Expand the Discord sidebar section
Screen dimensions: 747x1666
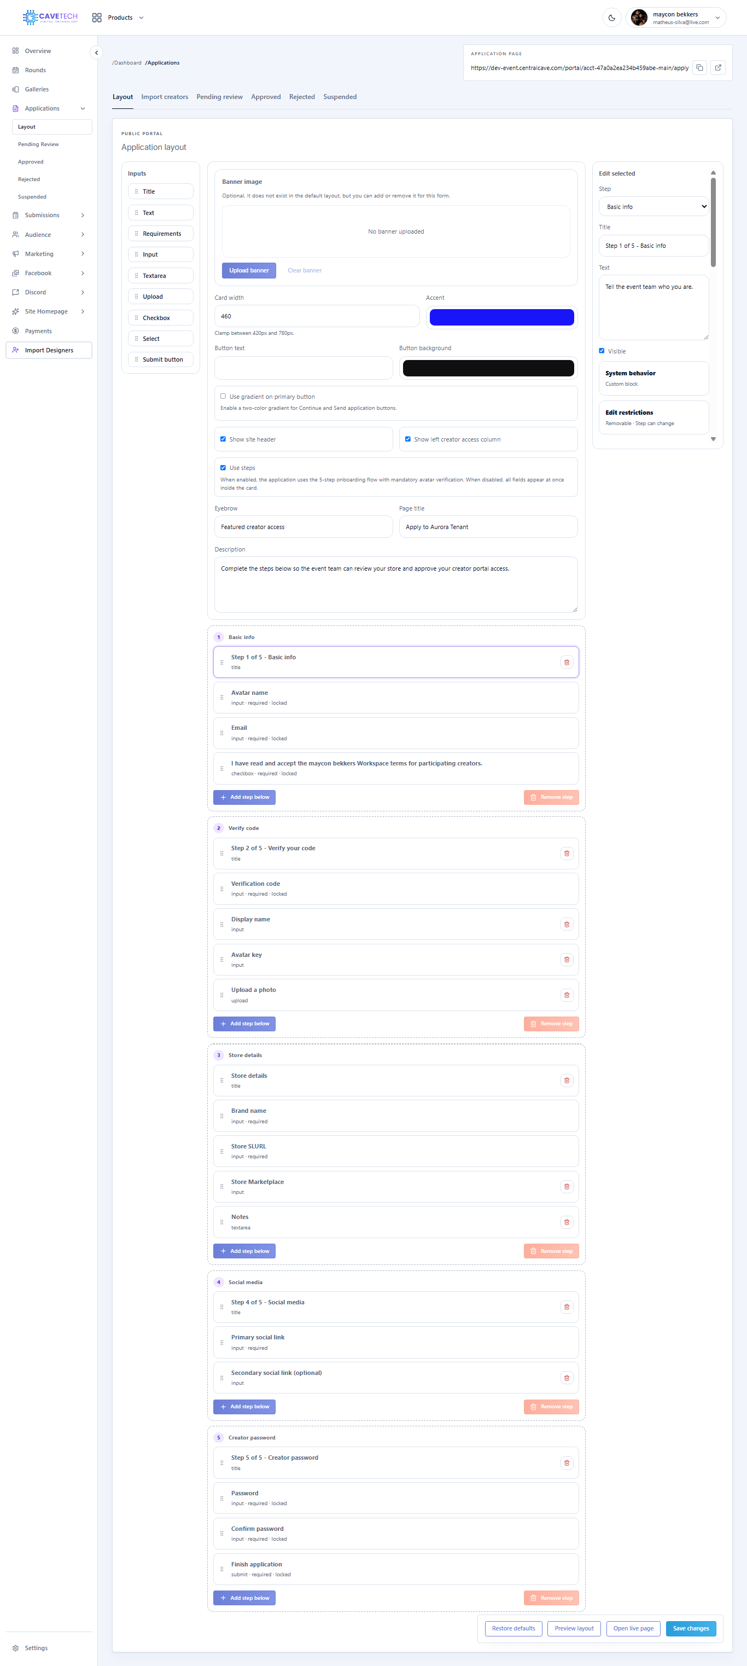point(83,292)
